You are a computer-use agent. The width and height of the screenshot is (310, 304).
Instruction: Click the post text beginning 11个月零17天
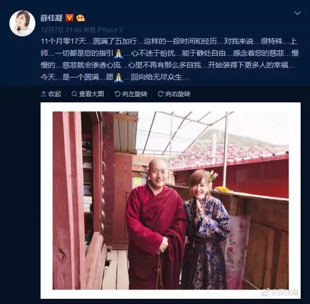tap(170, 59)
